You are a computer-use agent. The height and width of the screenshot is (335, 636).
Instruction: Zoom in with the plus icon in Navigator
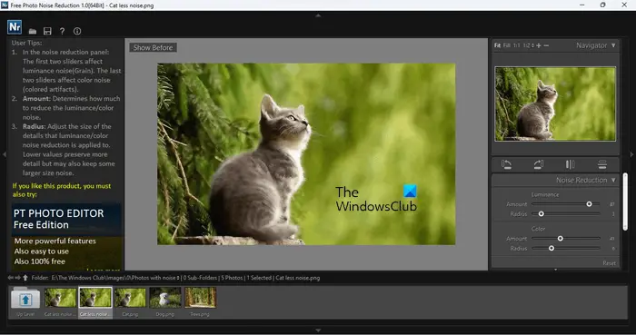click(x=539, y=45)
